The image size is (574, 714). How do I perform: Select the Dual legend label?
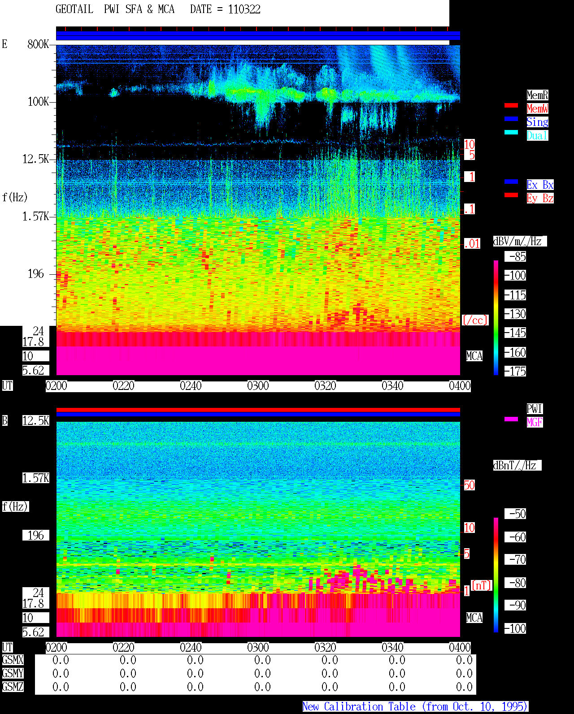(537, 135)
